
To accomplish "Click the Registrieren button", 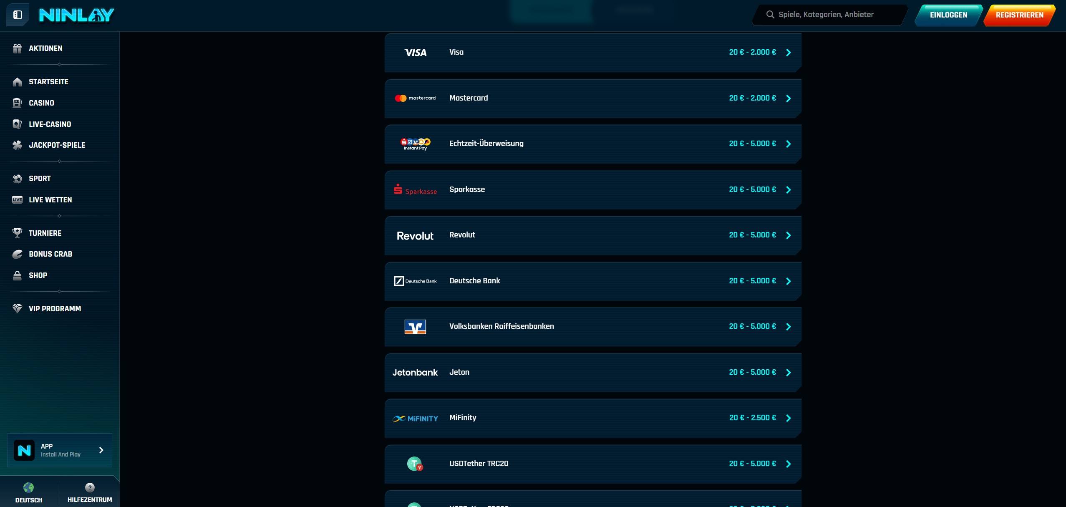I will pos(1019,15).
